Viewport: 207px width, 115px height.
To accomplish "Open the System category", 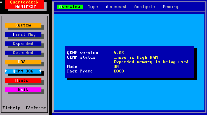I will pyautogui.click(x=23, y=25).
